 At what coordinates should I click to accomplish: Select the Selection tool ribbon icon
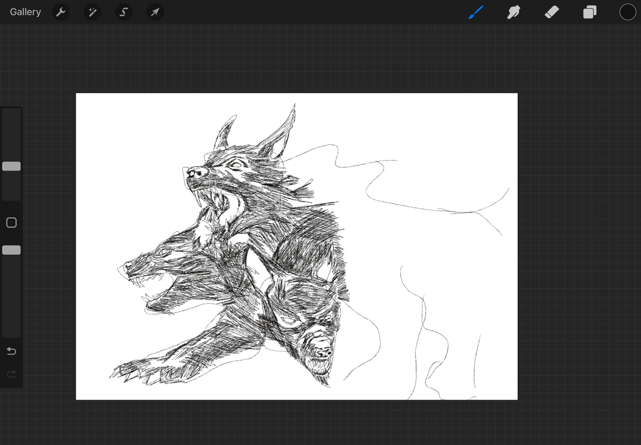tap(124, 12)
